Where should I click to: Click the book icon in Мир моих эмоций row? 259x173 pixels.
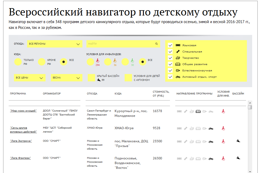[198, 111]
